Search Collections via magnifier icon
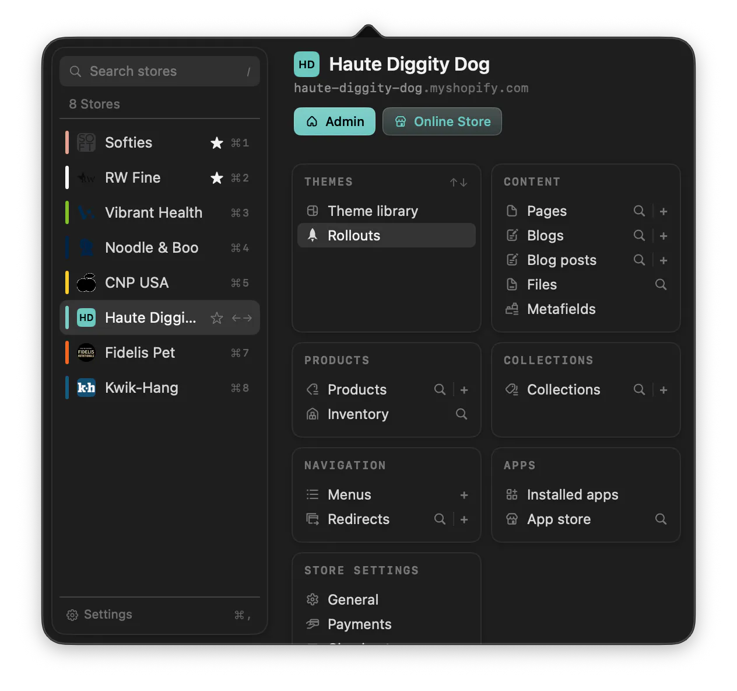This screenshot has width=737, height=691. point(639,389)
